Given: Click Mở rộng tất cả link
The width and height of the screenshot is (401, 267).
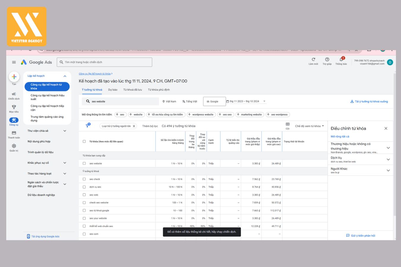Looking at the screenshot, I should (340, 136).
